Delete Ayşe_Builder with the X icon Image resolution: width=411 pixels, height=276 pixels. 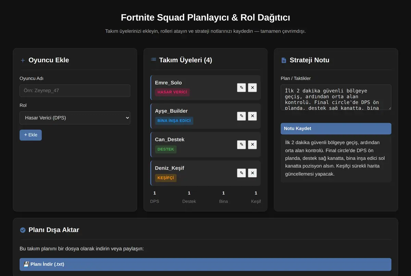[x=252, y=116]
